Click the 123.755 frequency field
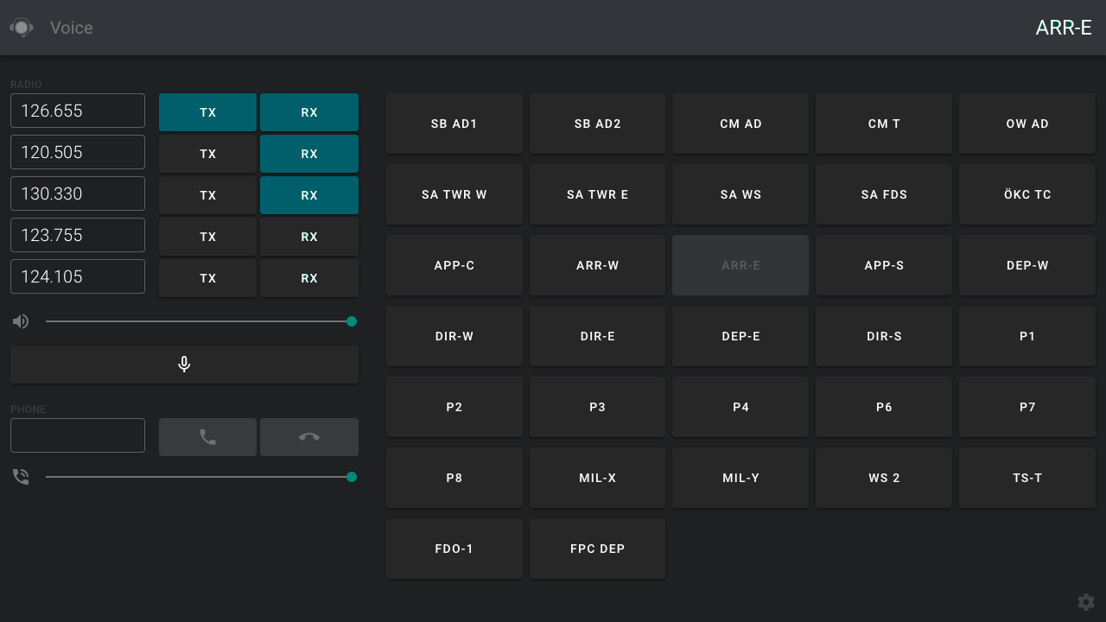The width and height of the screenshot is (1106, 622). click(78, 235)
